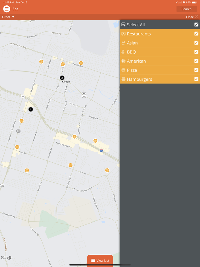Open the black cluster marker numbered 2
200x267 pixels.
point(62,78)
